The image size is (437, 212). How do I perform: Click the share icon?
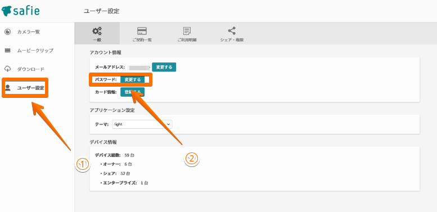tap(232, 30)
